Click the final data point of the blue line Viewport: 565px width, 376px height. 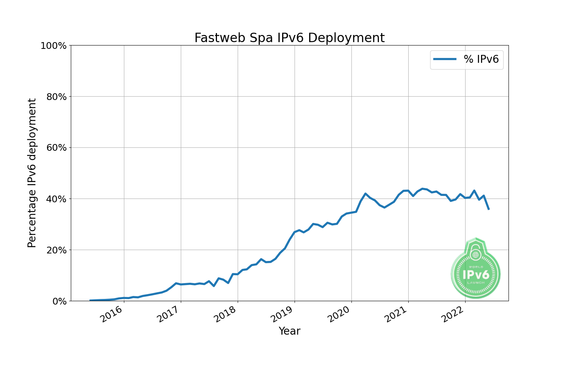(489, 209)
